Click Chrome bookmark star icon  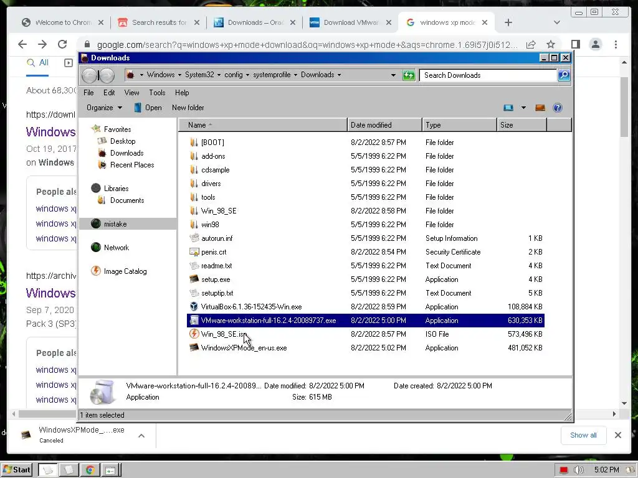pyautogui.click(x=551, y=44)
